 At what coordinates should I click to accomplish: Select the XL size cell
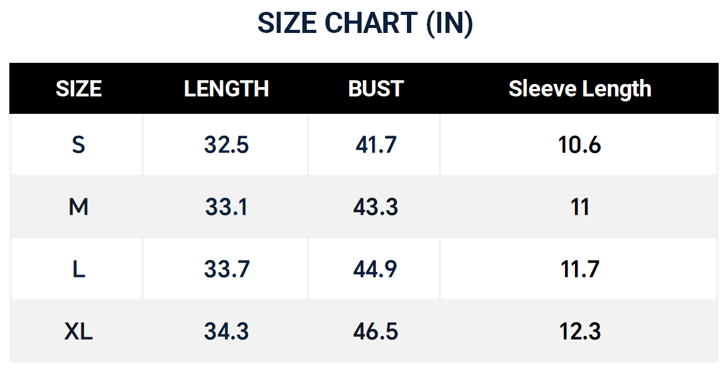click(x=78, y=331)
